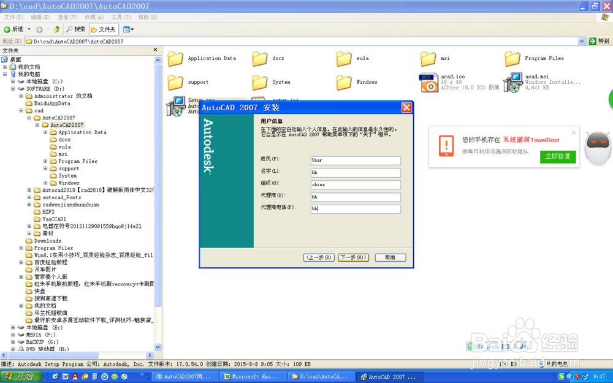Click tree pane horizontal right scroll arrow
The height and width of the screenshot is (383, 613).
click(150, 355)
